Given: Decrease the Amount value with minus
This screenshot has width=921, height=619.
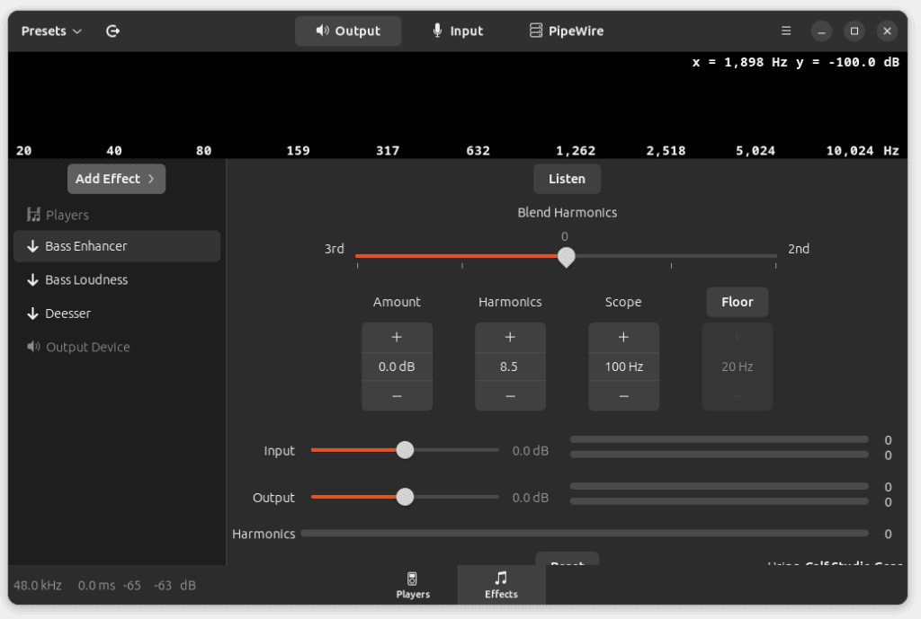Looking at the screenshot, I should (x=397, y=396).
